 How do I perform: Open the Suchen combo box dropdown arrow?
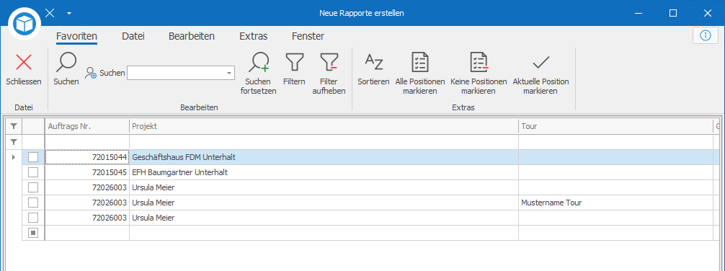pyautogui.click(x=229, y=73)
